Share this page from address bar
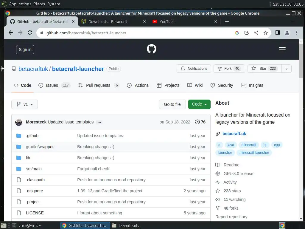 tap(256, 33)
